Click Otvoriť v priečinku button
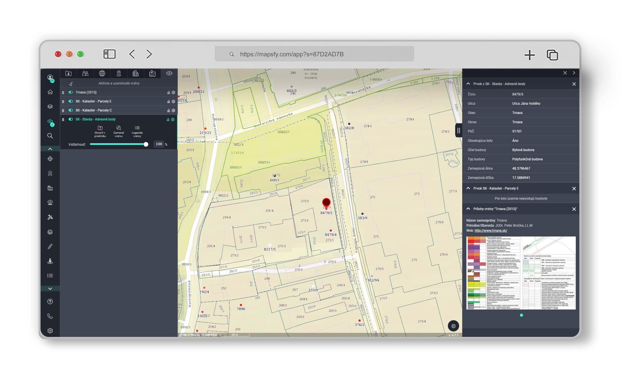The width and height of the screenshot is (633, 374). [100, 131]
